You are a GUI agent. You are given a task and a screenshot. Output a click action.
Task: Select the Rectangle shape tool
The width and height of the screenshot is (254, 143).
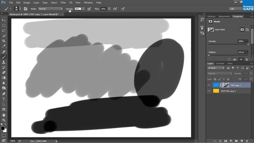pos(4,110)
